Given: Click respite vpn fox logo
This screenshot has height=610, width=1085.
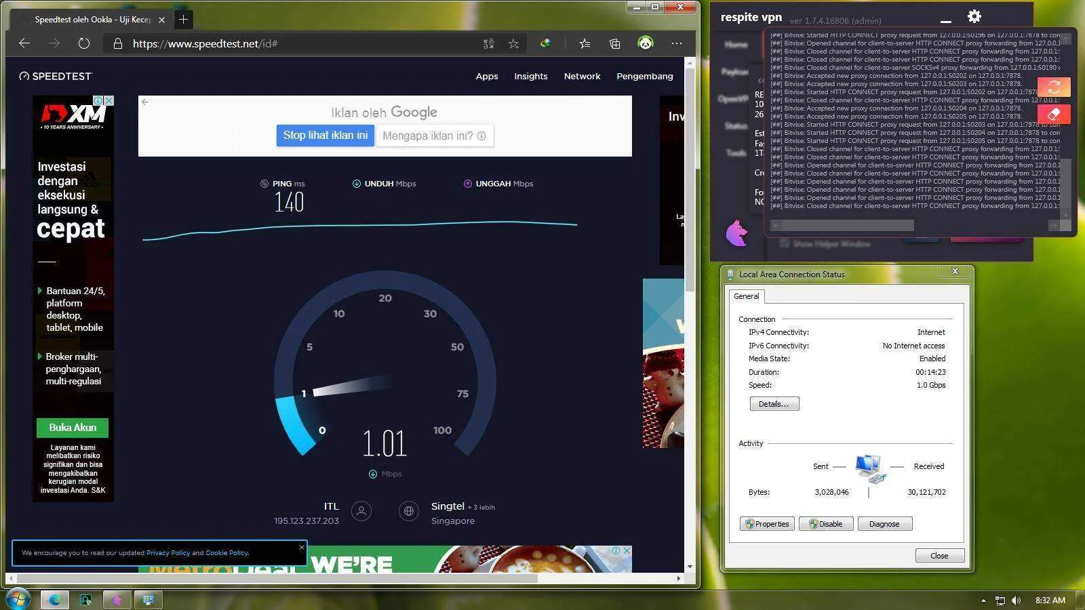Looking at the screenshot, I should (736, 233).
